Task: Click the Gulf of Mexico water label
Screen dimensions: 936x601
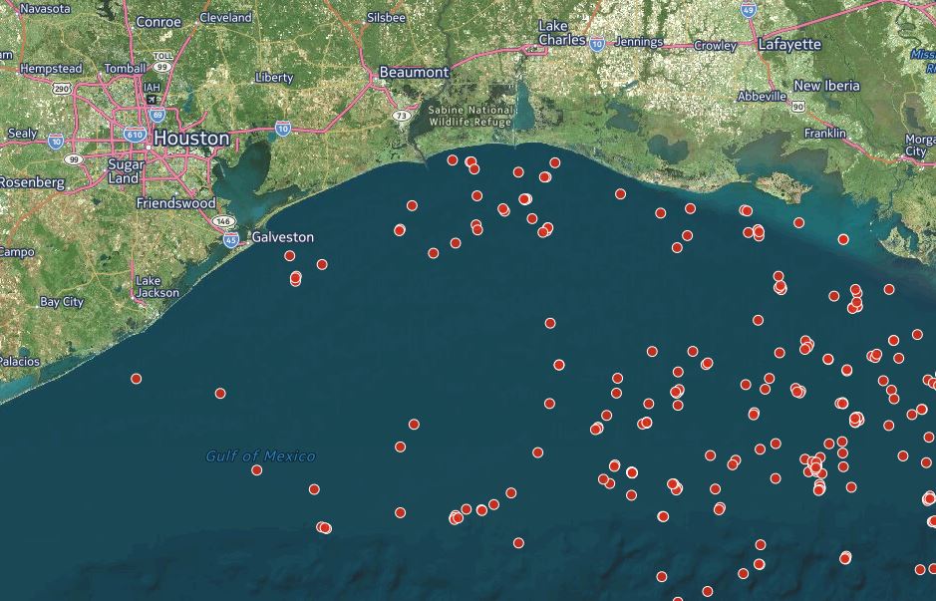Action: pyautogui.click(x=260, y=456)
